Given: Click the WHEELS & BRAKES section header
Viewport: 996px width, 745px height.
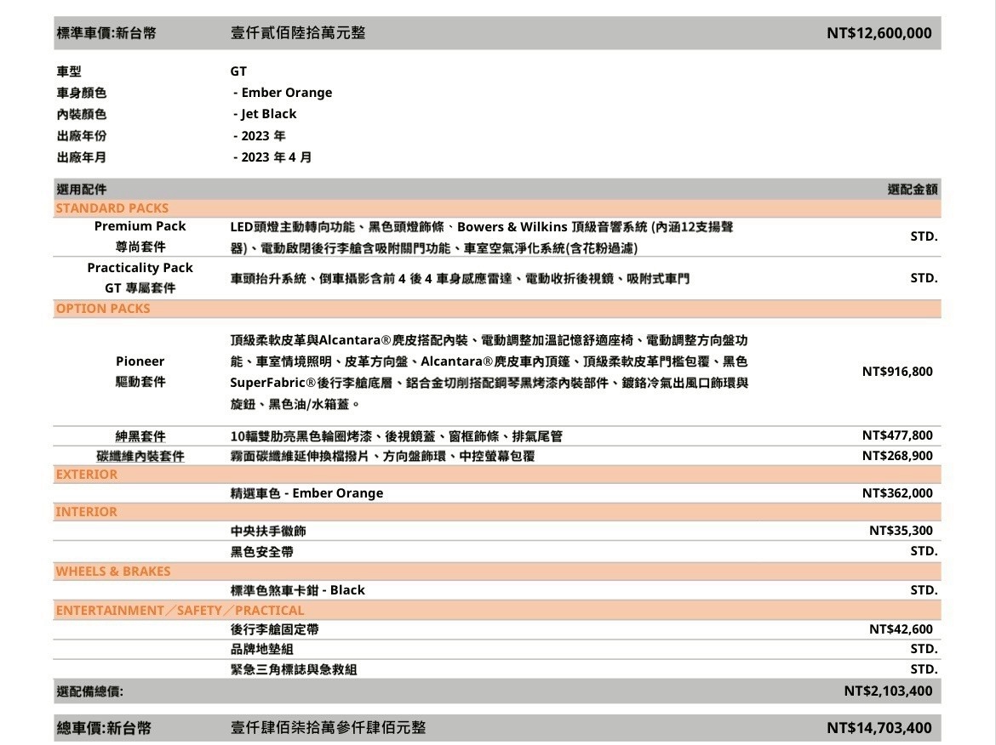Looking at the screenshot, I should (x=113, y=572).
